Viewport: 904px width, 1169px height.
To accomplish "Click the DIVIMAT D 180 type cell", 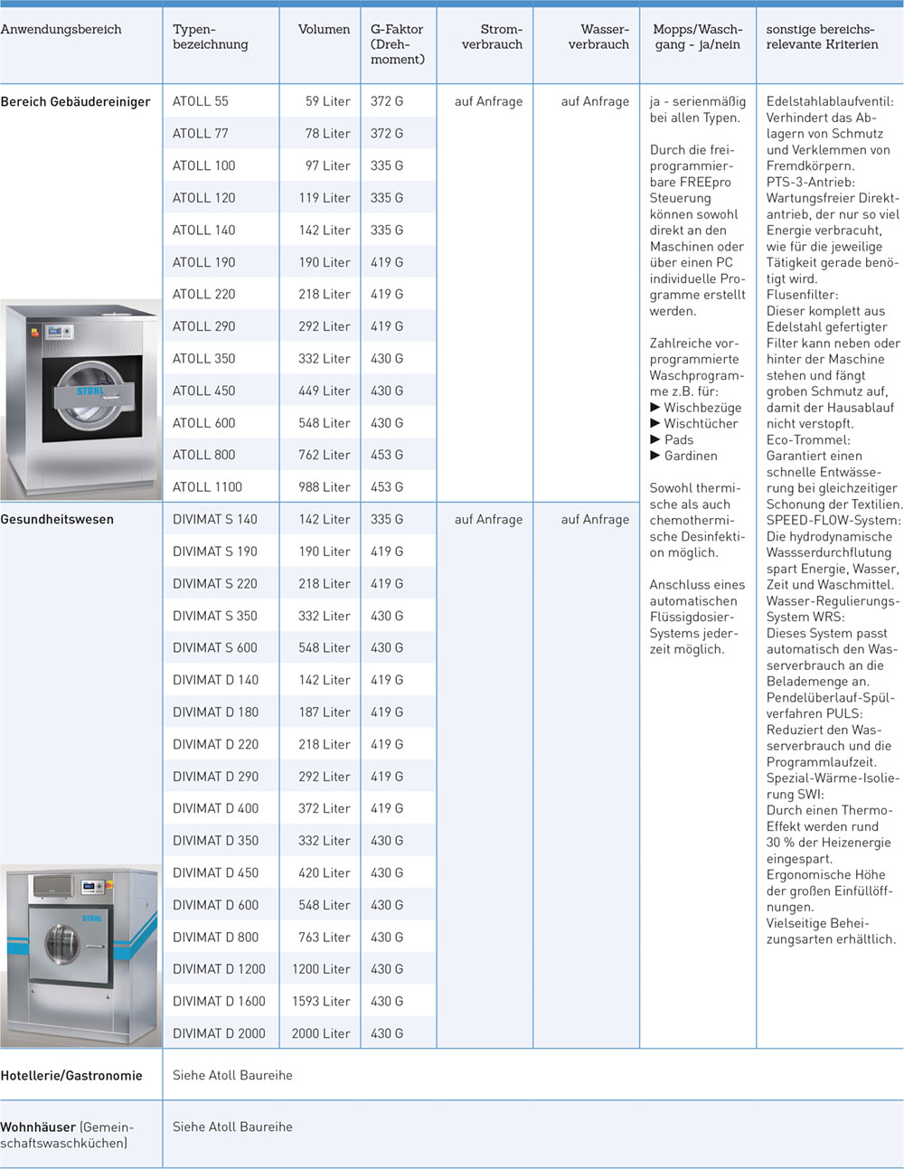I will click(x=216, y=712).
